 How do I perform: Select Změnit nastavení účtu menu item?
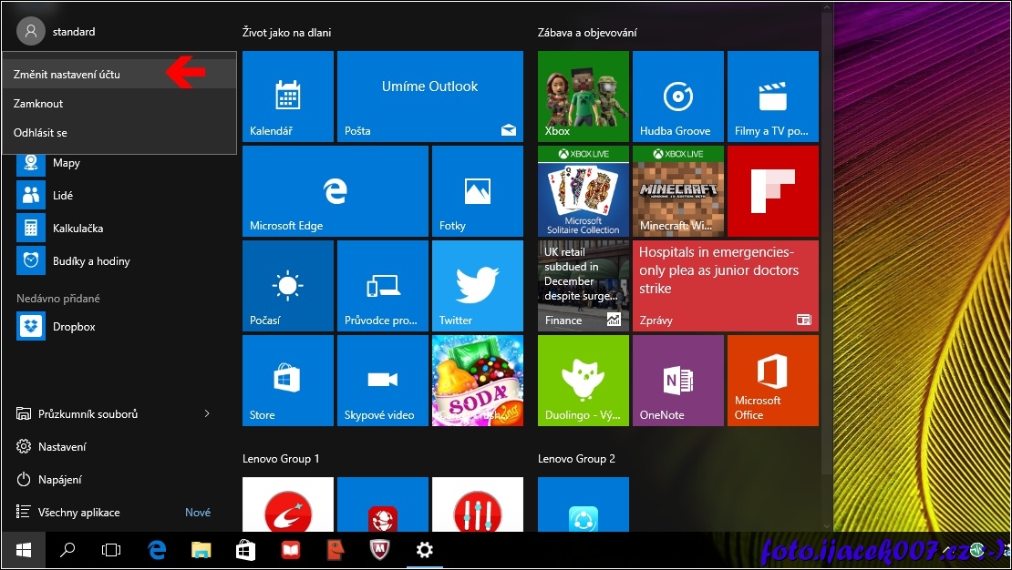coord(67,75)
